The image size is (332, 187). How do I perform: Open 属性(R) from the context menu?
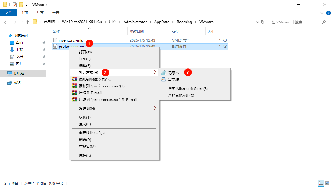(x=114, y=155)
